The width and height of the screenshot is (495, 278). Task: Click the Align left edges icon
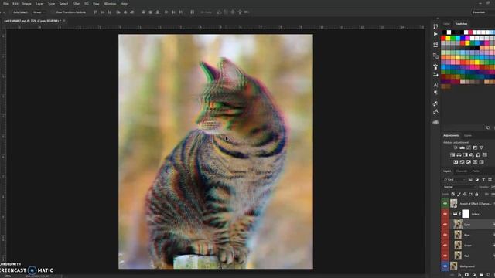118,12
